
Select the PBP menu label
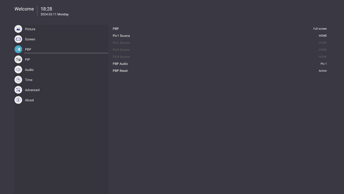coord(28,49)
